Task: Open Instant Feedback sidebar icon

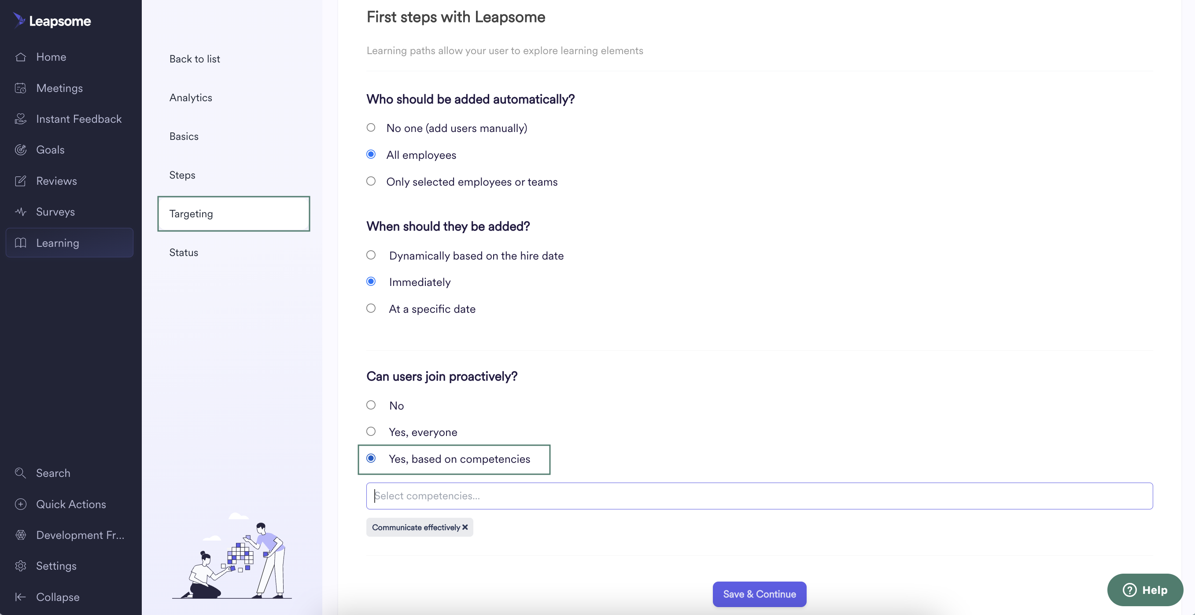Action: (20, 119)
